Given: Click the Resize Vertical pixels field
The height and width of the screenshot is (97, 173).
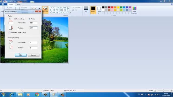Looking at the screenshot, I should pyautogui.click(x=34, y=28).
